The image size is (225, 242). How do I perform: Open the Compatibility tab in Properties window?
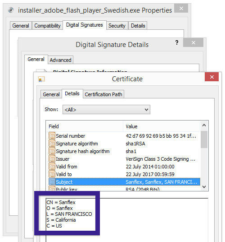[x=47, y=26]
